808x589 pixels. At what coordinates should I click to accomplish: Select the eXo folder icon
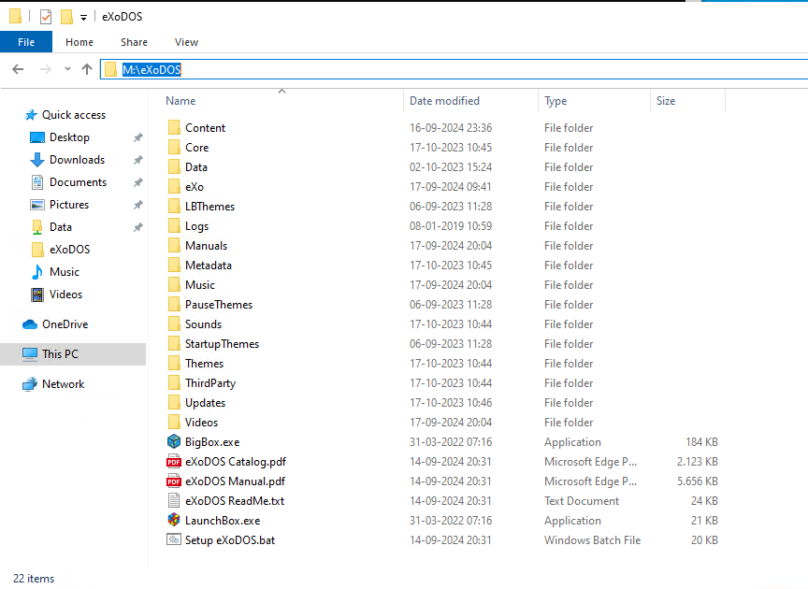tap(174, 186)
